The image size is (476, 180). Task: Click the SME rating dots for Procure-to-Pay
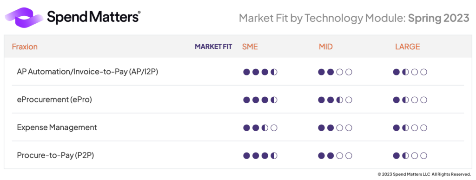(260, 156)
